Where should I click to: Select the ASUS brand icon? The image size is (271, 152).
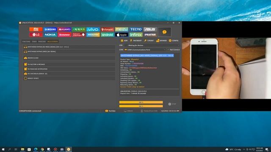coord(150,29)
